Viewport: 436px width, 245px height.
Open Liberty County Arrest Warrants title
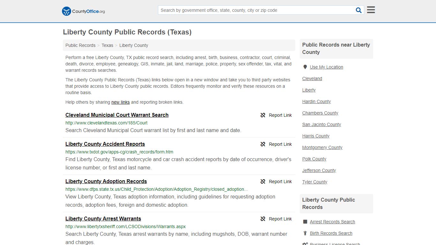(103, 219)
